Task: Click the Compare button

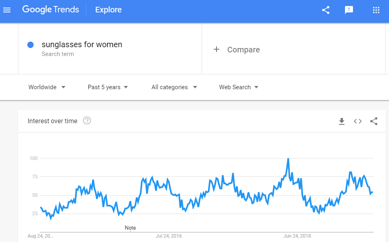Action: (237, 50)
